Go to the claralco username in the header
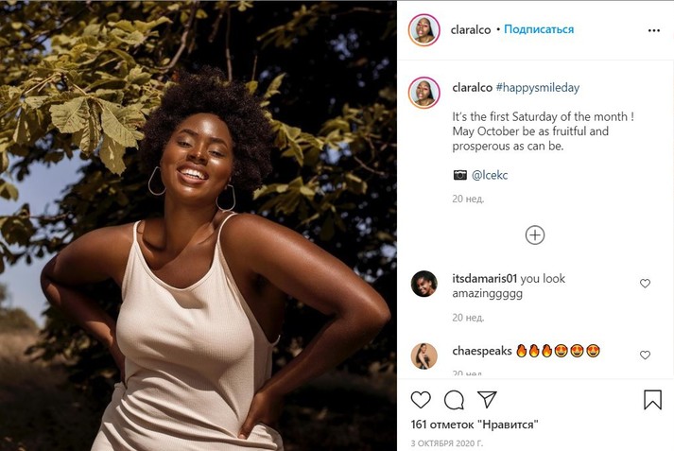The width and height of the screenshot is (674, 451). pos(472,29)
